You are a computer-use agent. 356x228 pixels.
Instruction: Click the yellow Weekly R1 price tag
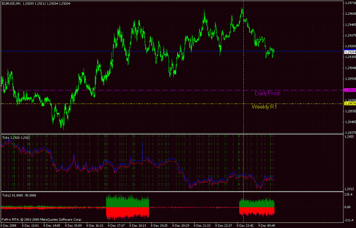pos(350,103)
